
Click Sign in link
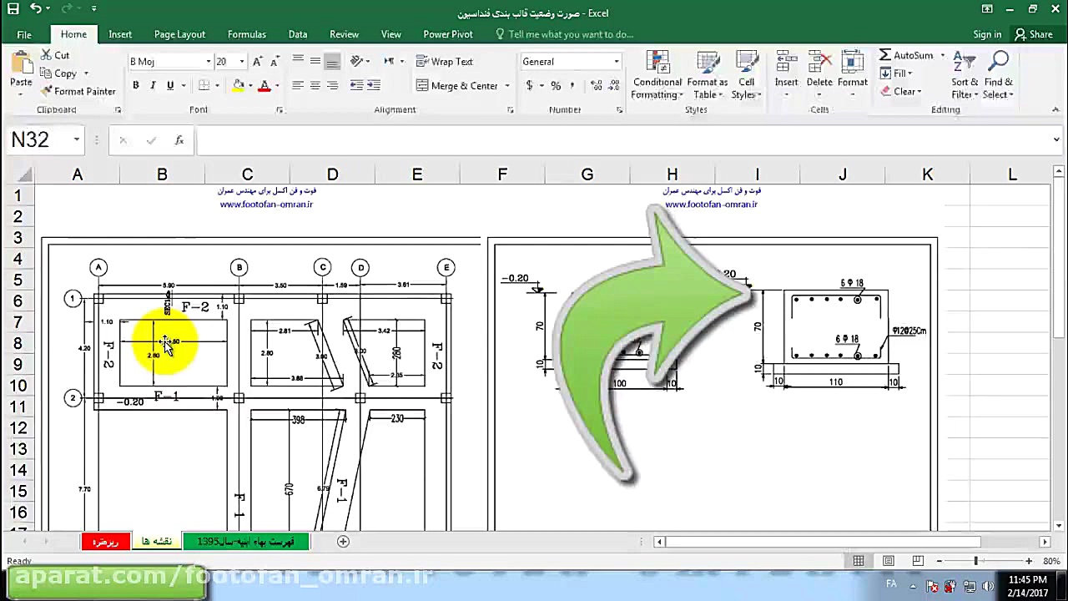[987, 34]
